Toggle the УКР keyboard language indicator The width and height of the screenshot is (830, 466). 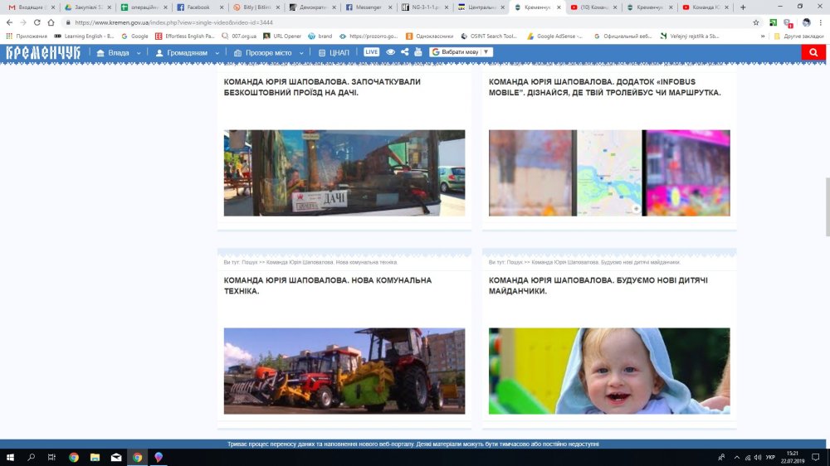click(770, 457)
